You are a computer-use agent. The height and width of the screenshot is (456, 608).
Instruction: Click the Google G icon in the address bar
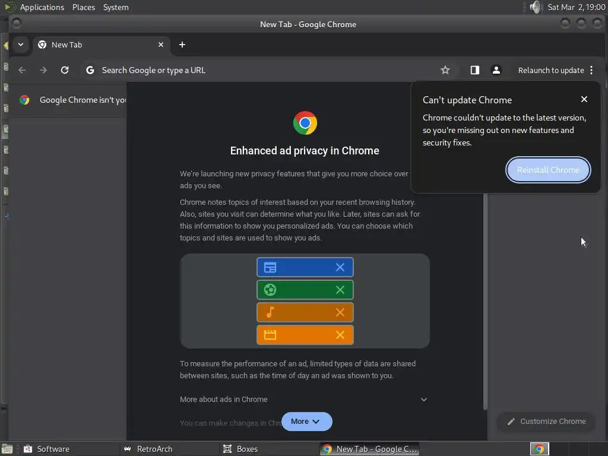[90, 70]
